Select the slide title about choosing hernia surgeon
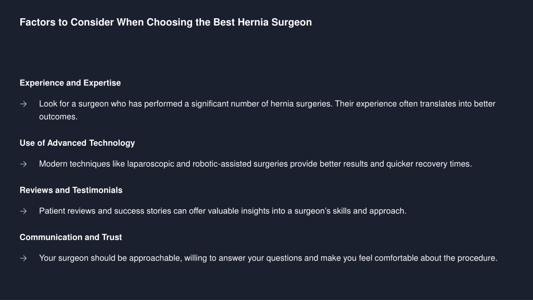Viewport: 533px width, 300px height. click(166, 22)
